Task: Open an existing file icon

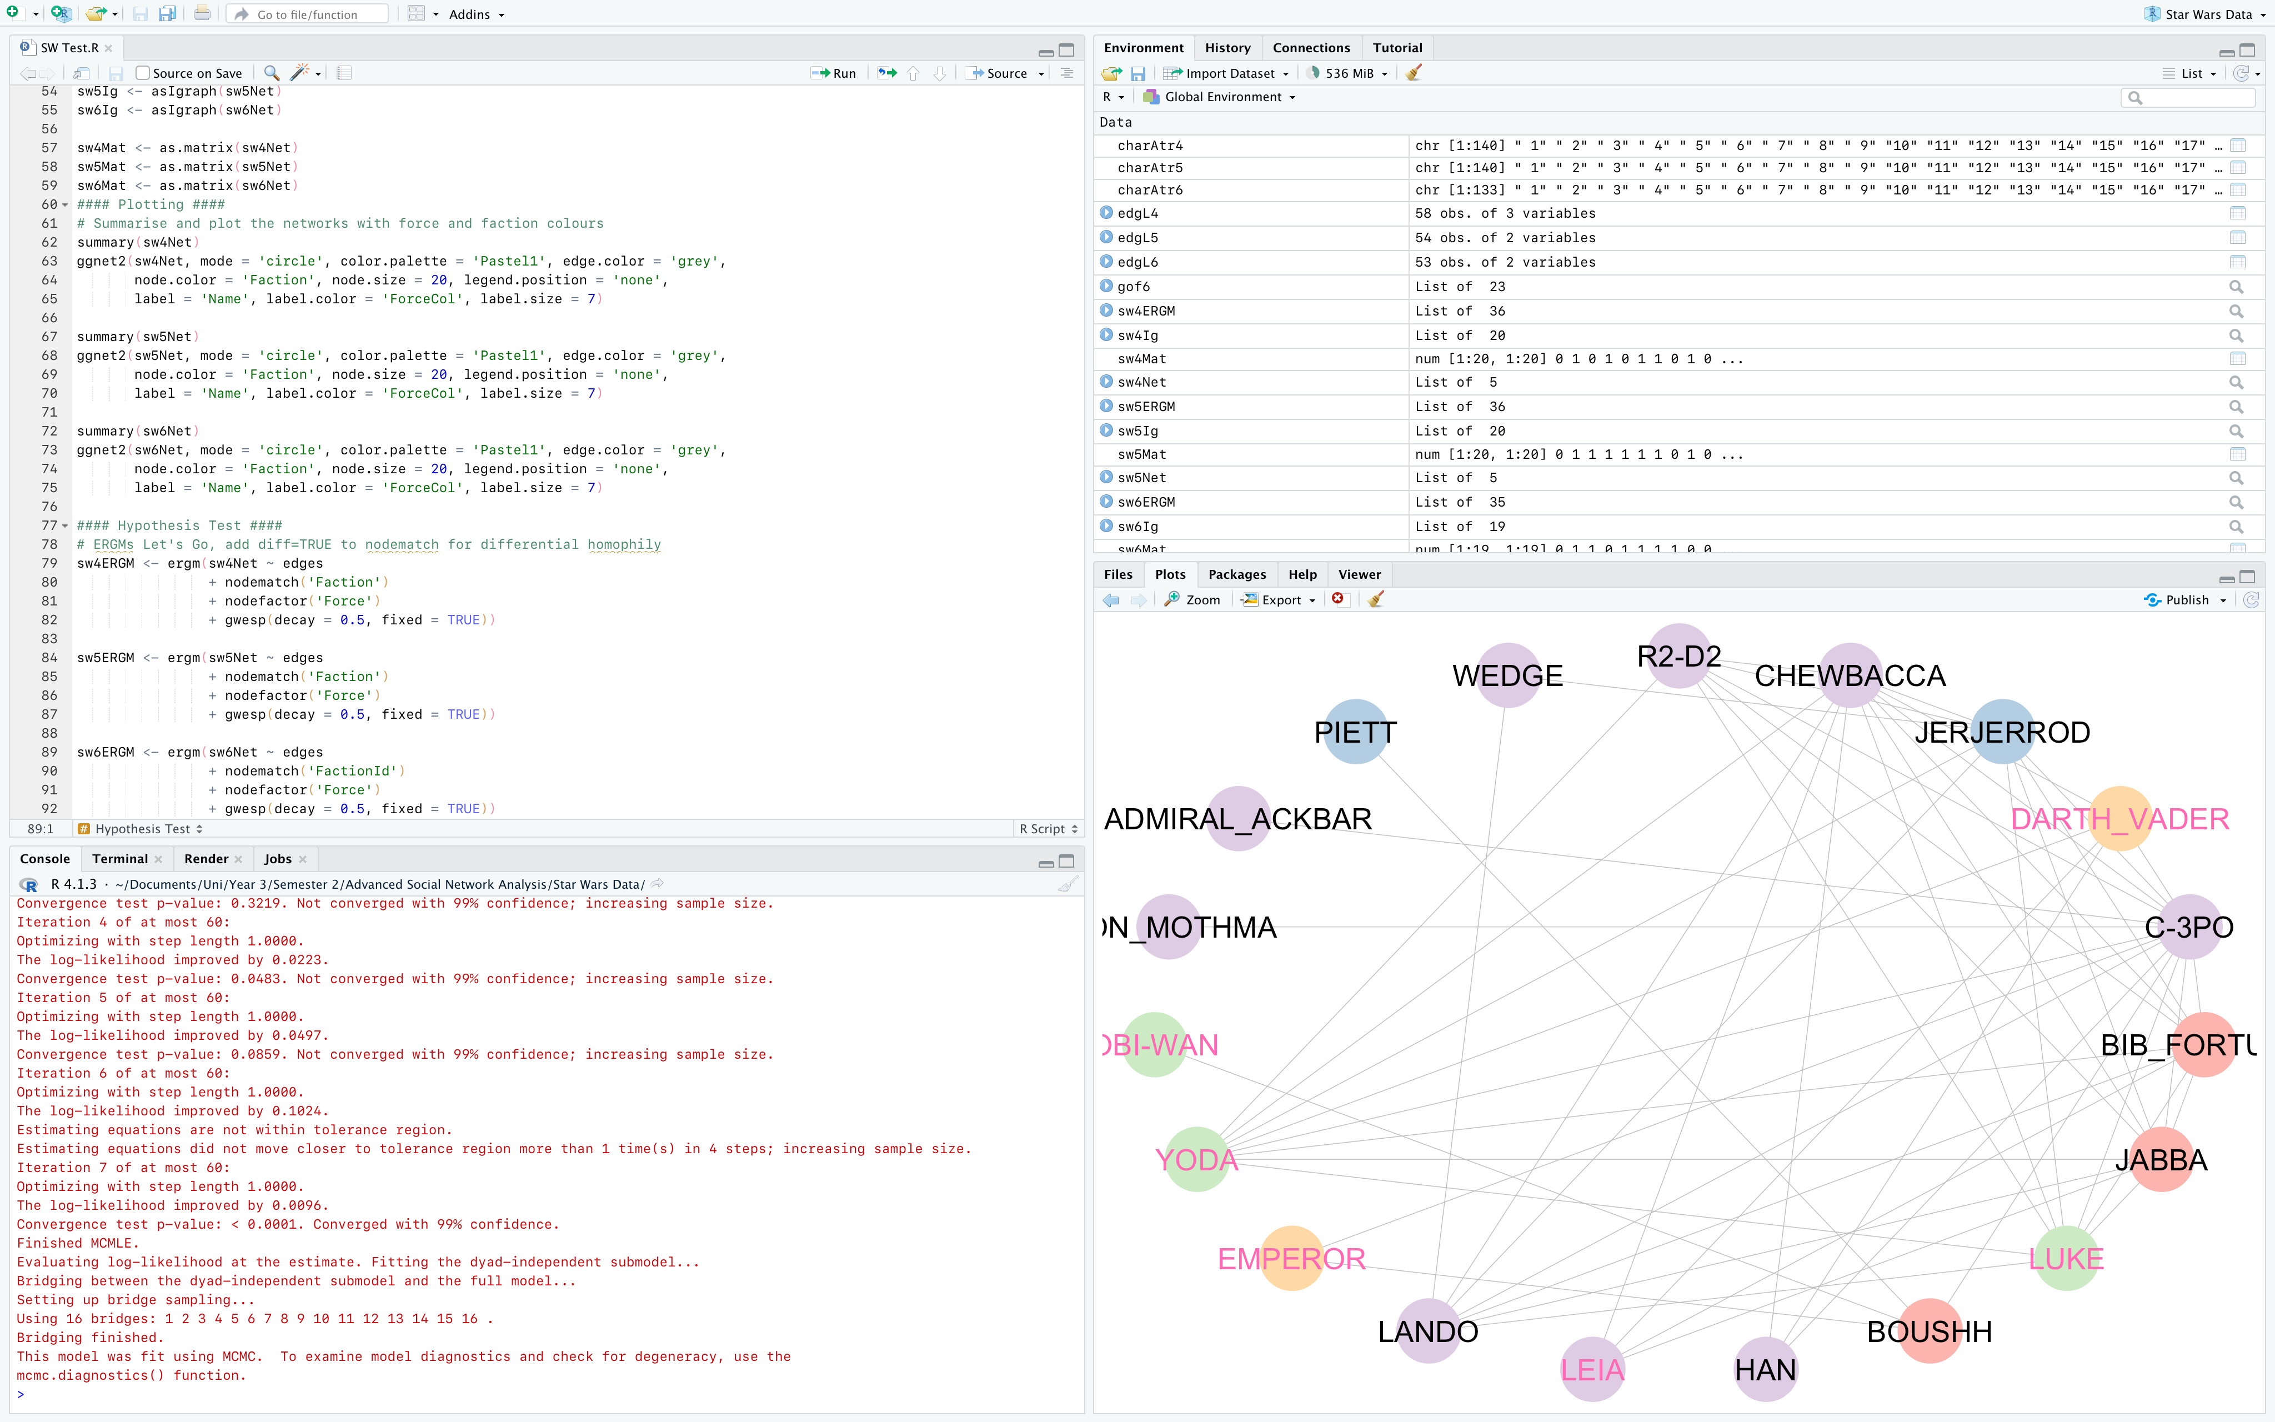Action: (x=95, y=14)
